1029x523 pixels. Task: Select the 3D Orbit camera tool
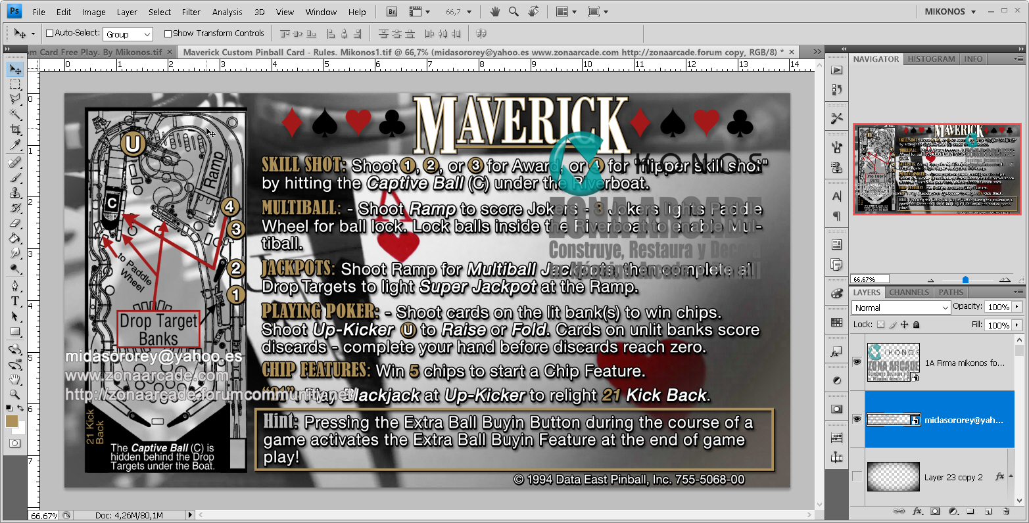(15, 364)
